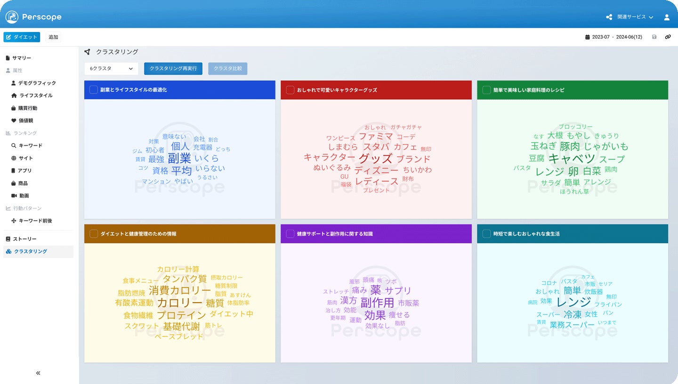Open the user account icon
678x384 pixels.
pyautogui.click(x=667, y=17)
